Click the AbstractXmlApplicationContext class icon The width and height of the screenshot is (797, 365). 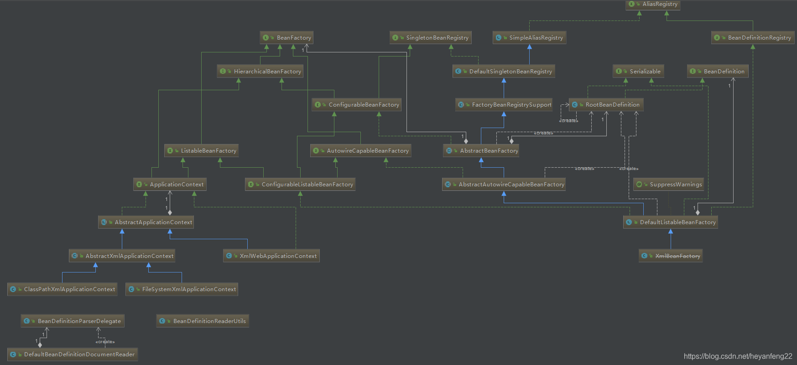(x=75, y=256)
